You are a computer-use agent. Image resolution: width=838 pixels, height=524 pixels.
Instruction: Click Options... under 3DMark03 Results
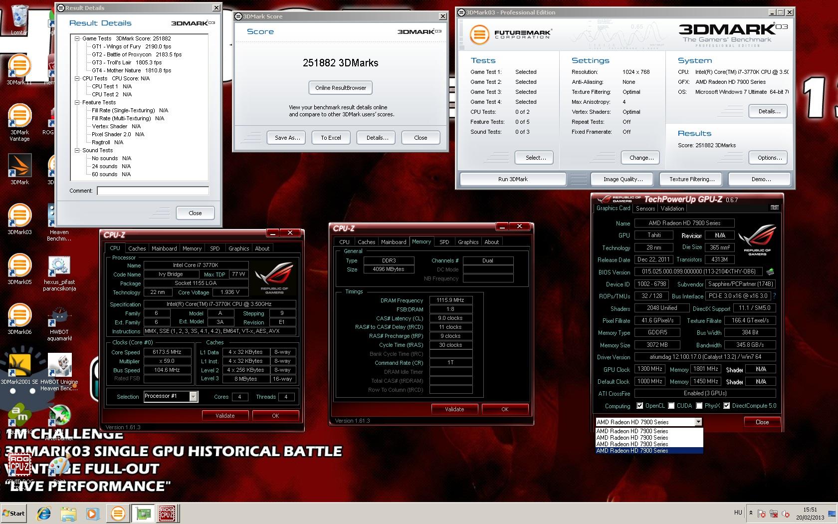769,158
